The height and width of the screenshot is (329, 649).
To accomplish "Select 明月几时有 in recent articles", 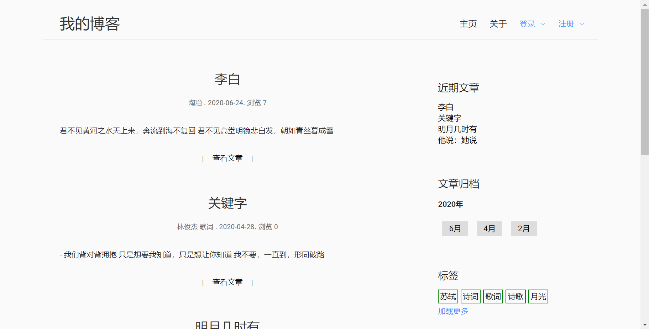I will (x=457, y=129).
